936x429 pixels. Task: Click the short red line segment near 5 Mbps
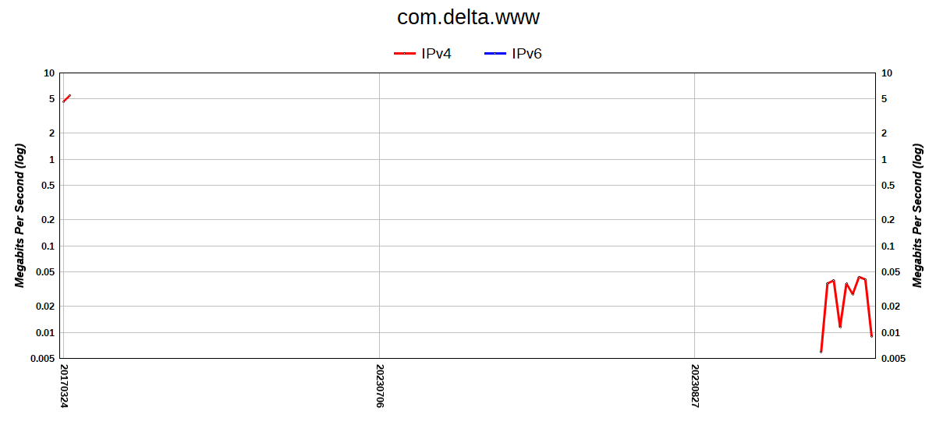coord(66,98)
